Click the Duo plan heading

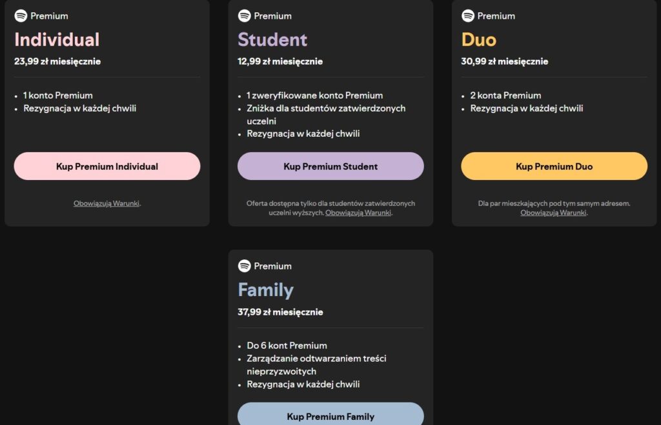coord(478,39)
